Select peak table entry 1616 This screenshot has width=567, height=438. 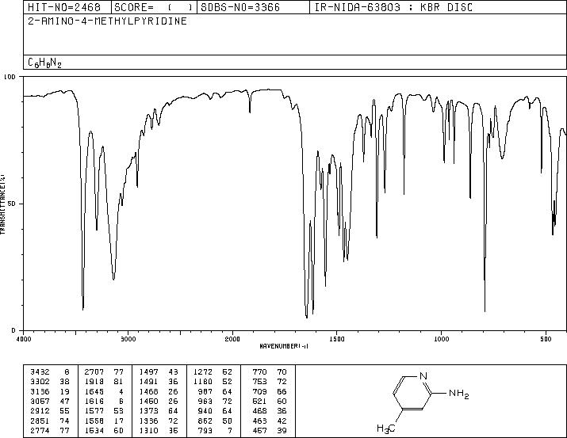pos(94,401)
